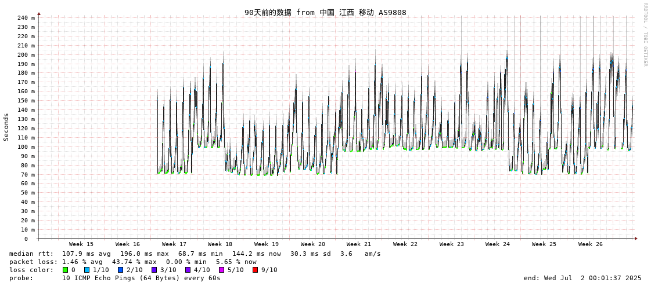Screen dimensions: 651x286
Task: Click the 'Week 22' axis label
Action: (405, 244)
